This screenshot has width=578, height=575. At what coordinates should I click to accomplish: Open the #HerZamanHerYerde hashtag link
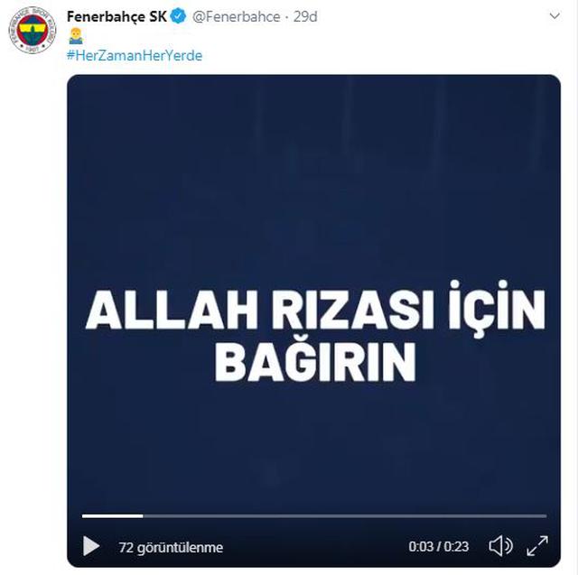[x=135, y=56]
